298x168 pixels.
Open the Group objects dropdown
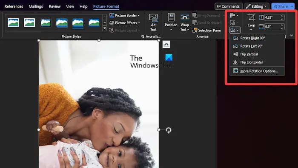(x=234, y=23)
